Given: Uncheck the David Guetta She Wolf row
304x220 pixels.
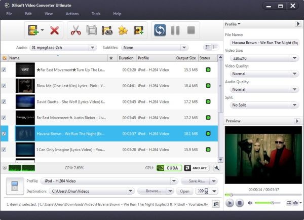Looking at the screenshot, I should click(4, 102).
